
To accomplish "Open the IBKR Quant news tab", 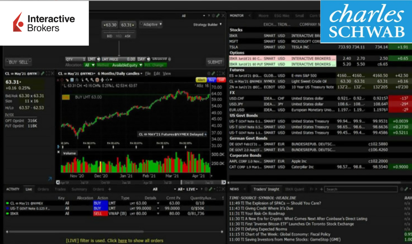I will click(x=294, y=189).
